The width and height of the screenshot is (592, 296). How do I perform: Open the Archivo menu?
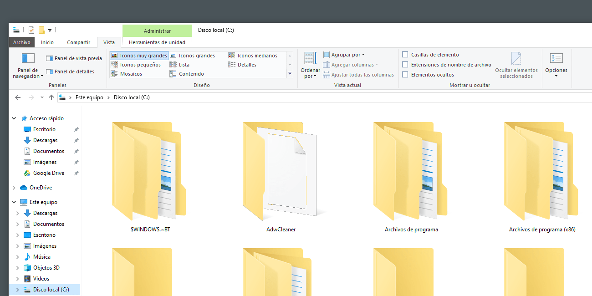click(22, 42)
